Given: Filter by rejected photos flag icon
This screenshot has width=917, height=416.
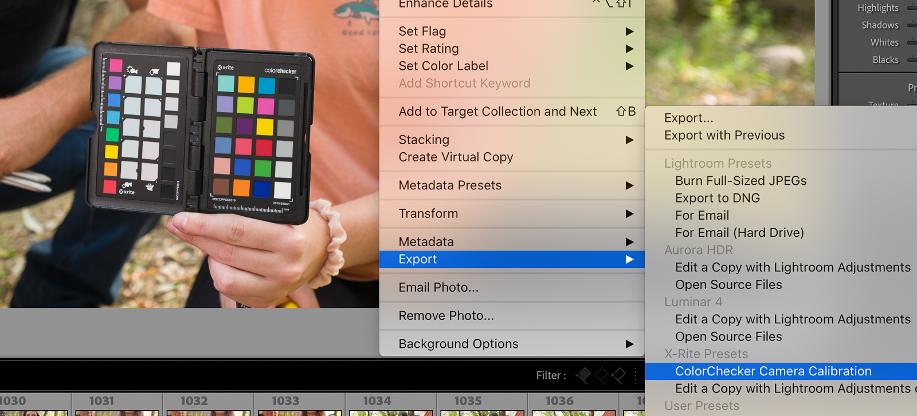Looking at the screenshot, I should tap(618, 375).
